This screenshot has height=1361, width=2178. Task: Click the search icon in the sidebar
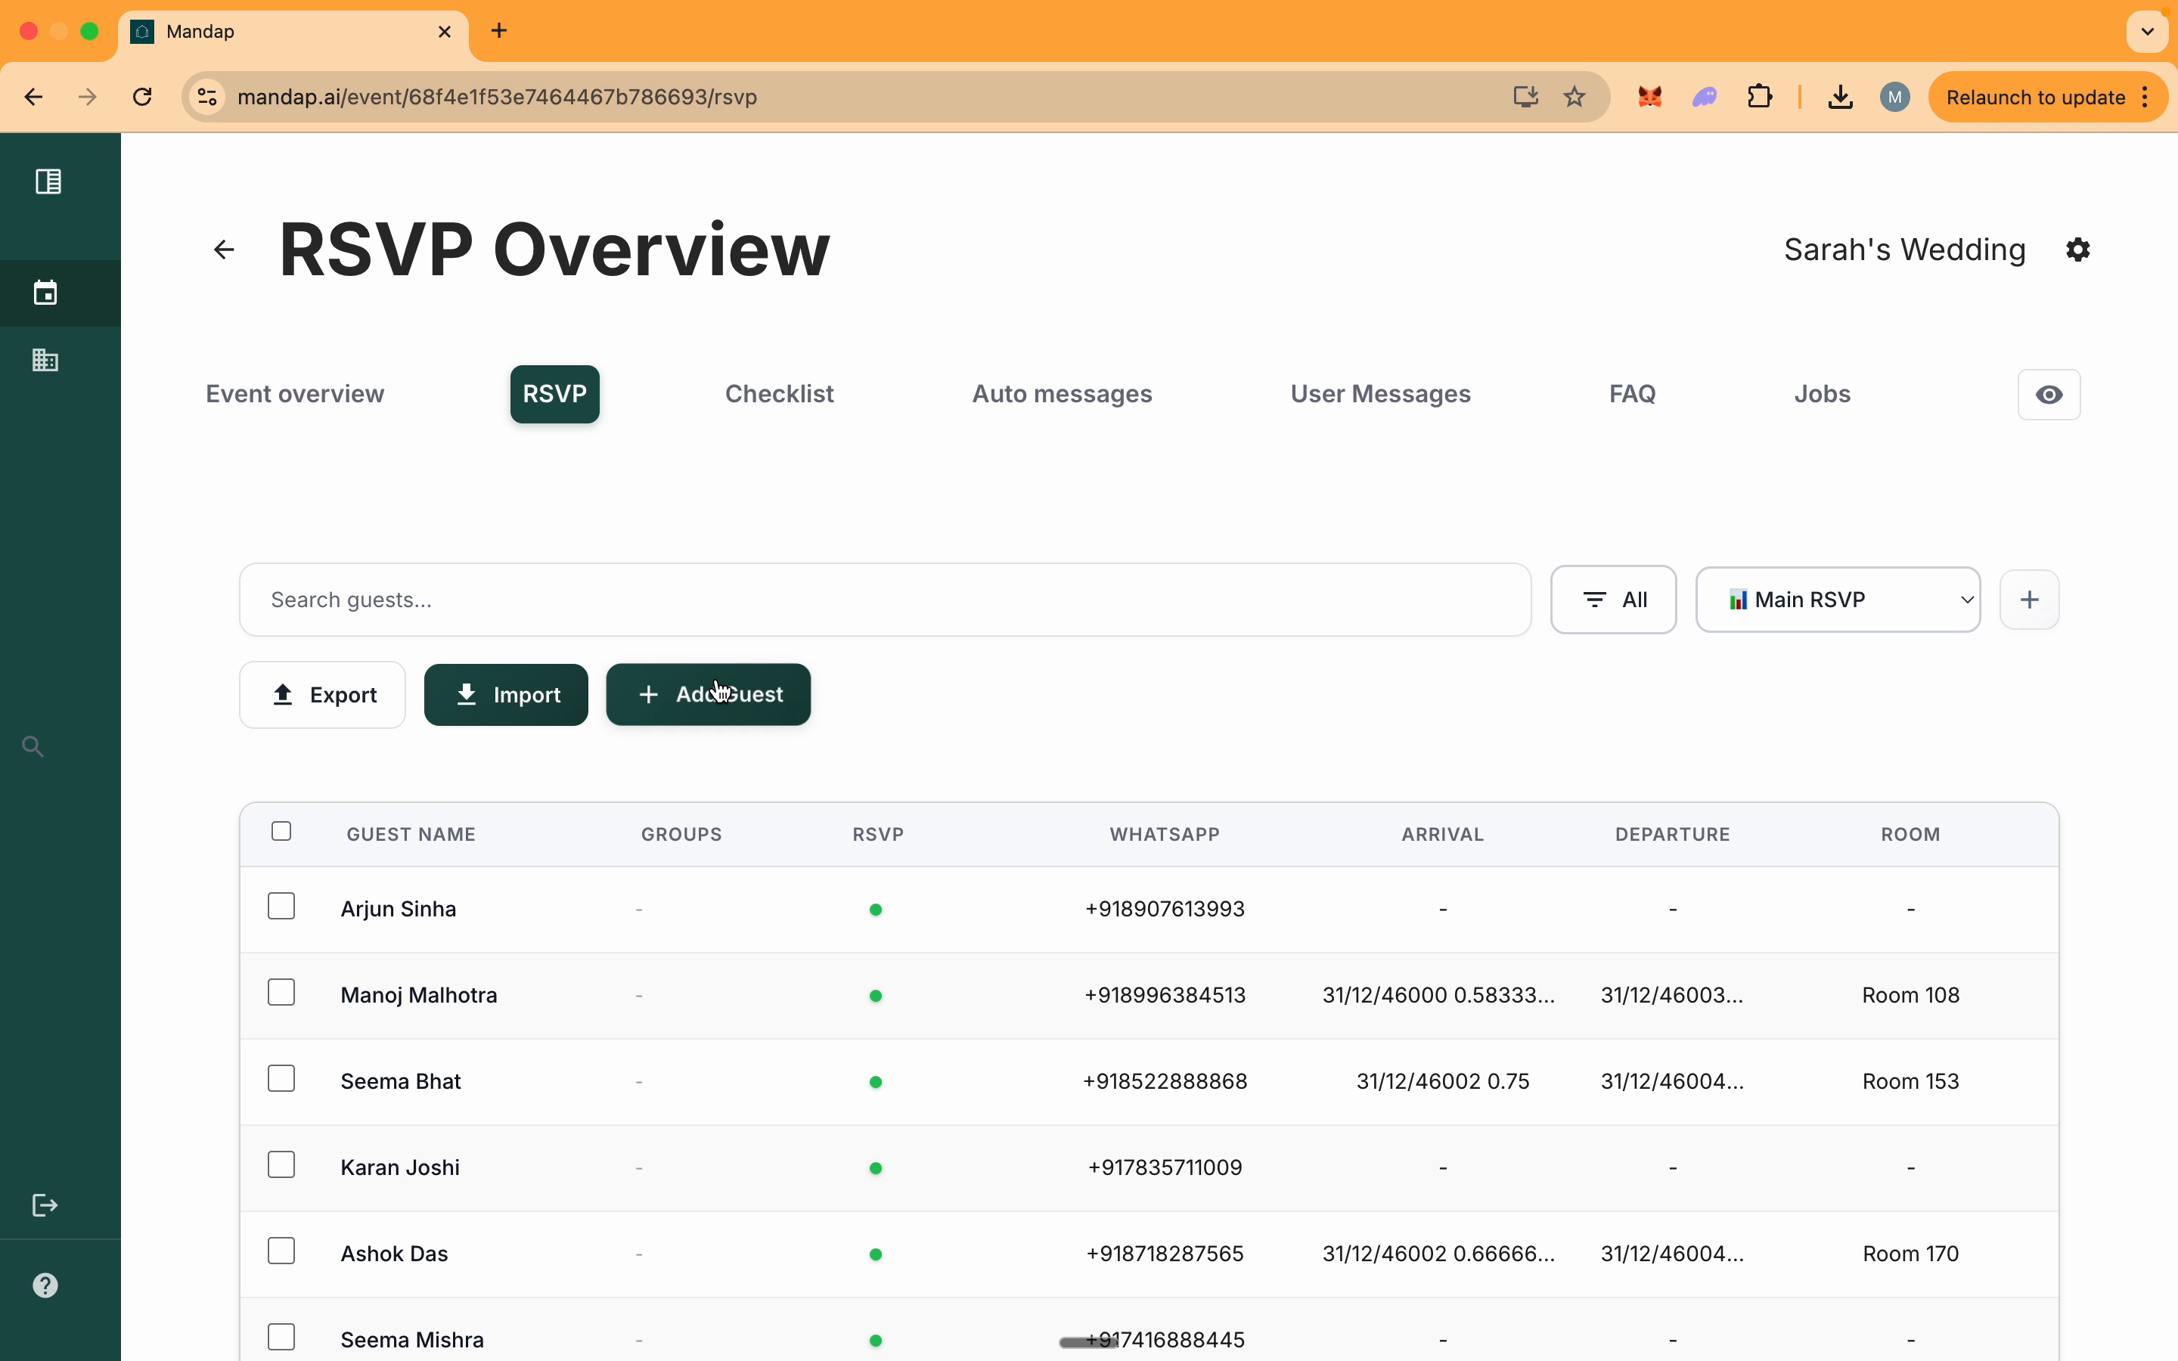click(33, 746)
